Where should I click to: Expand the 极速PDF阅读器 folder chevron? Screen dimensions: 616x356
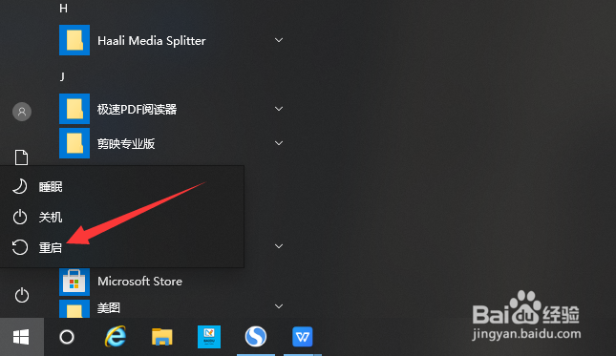pos(279,109)
